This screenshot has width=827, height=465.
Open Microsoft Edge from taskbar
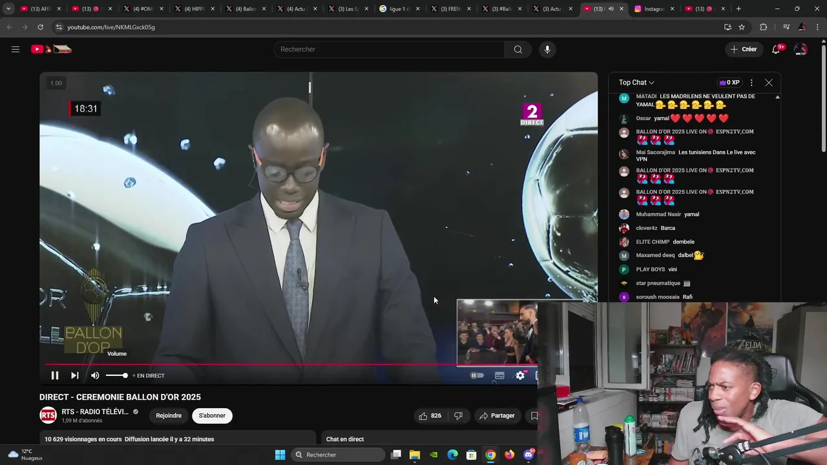pyautogui.click(x=452, y=455)
